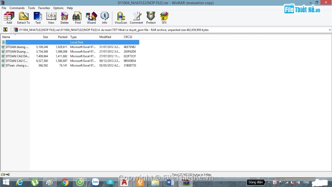Go up one folder level

(x=5, y=30)
